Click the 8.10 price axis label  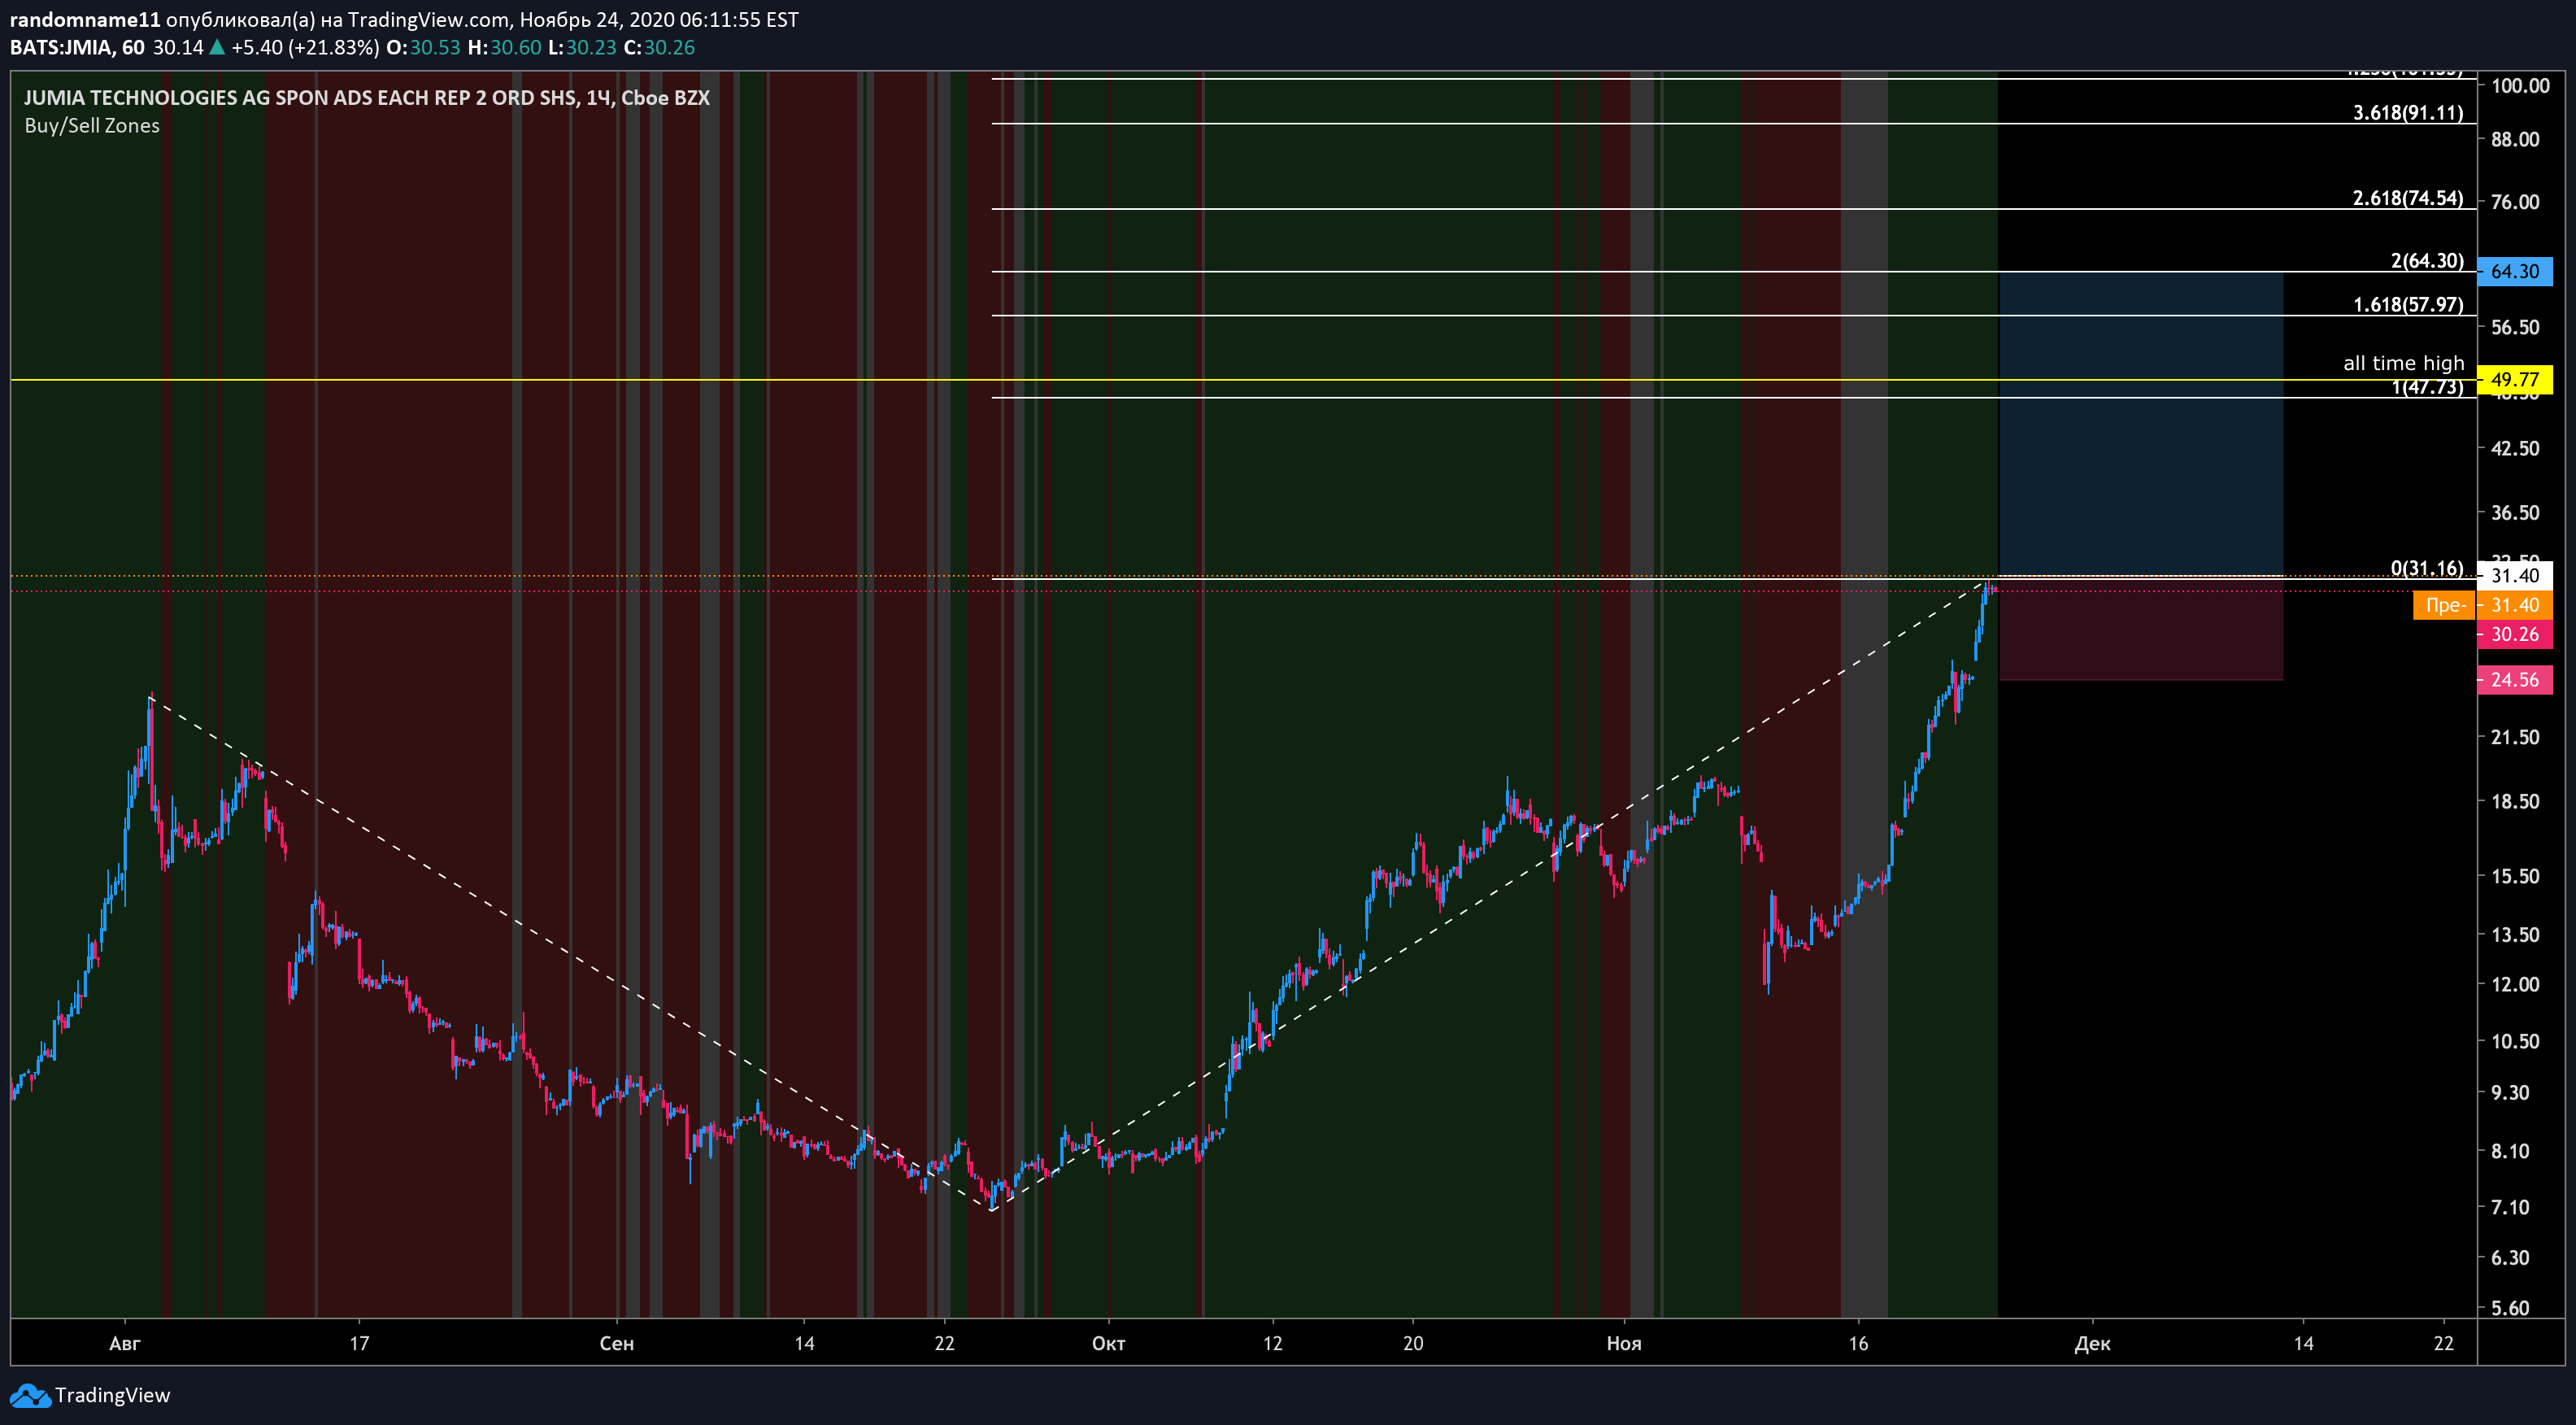(x=2509, y=1151)
